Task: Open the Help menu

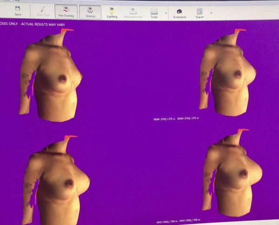Action: [x=17, y=1]
